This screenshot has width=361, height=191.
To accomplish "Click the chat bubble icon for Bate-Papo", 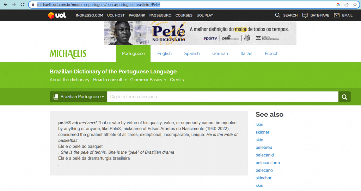I will 305,15.
